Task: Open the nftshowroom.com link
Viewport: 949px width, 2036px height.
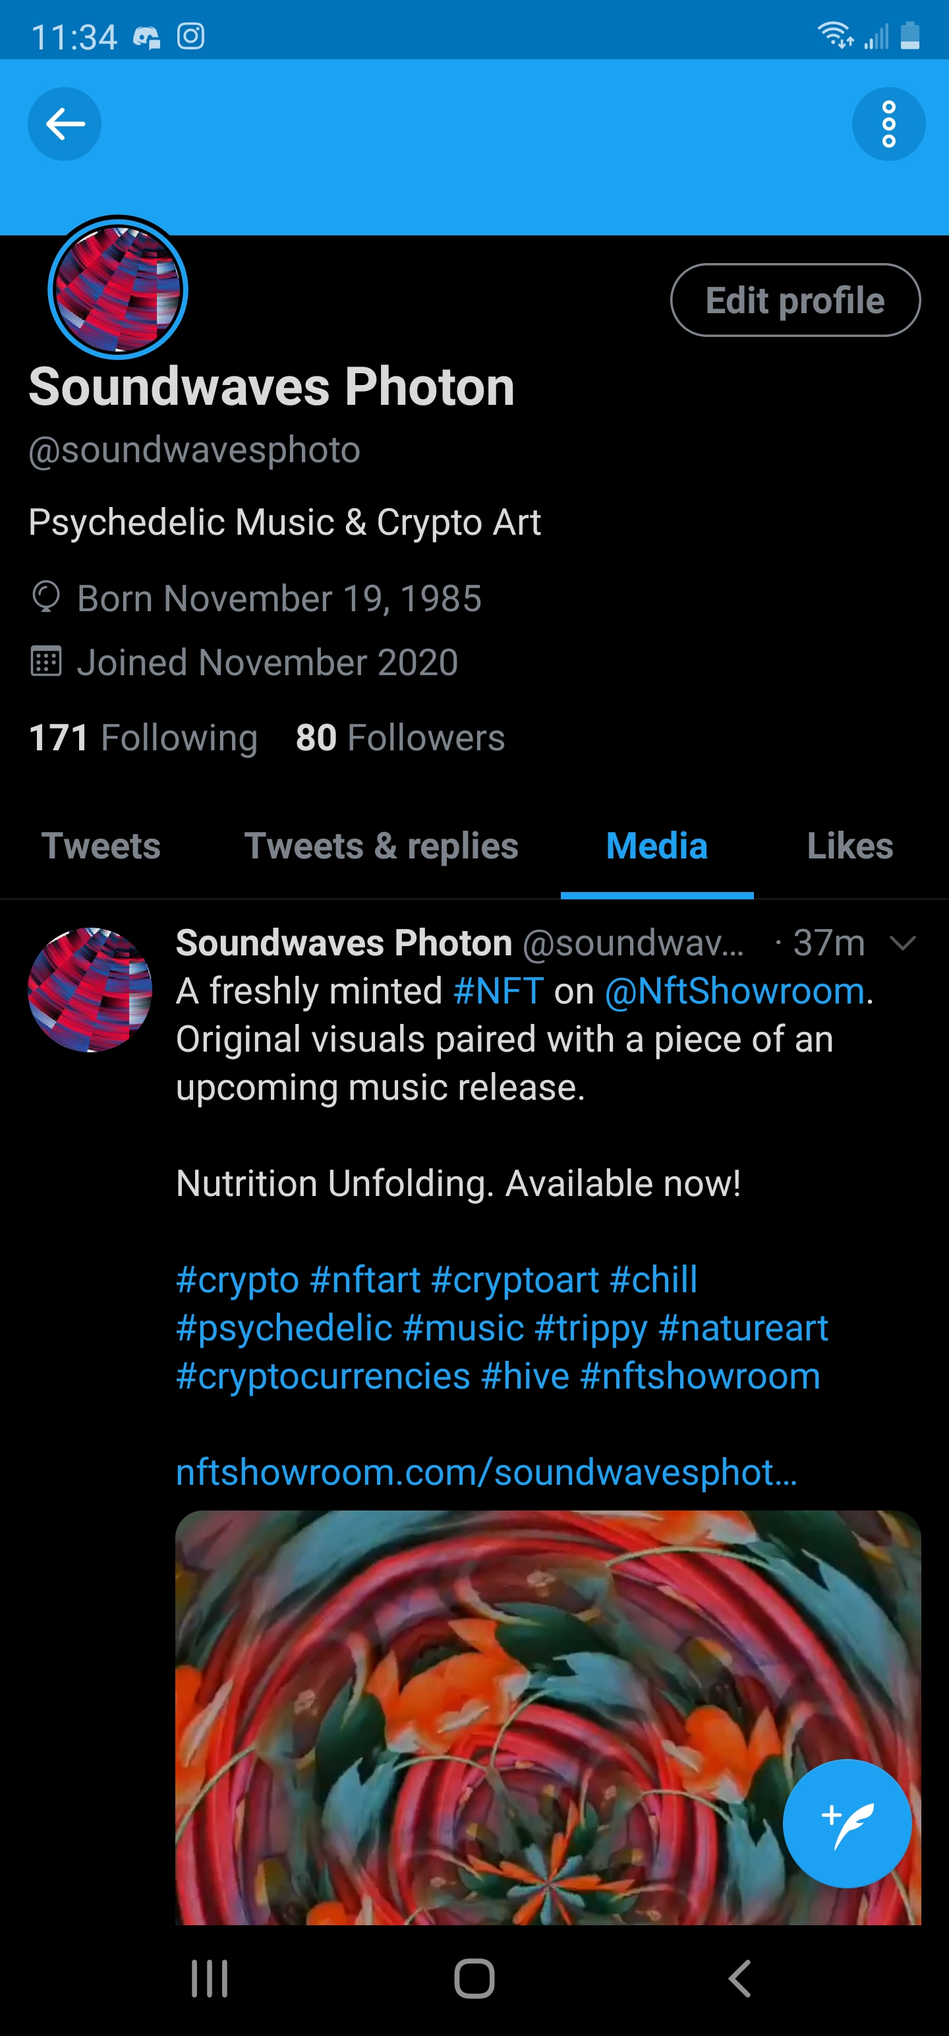Action: point(486,1472)
